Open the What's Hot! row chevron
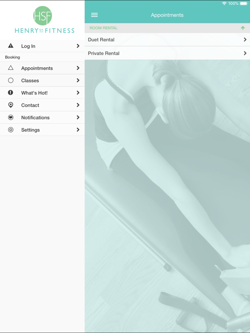 78,93
